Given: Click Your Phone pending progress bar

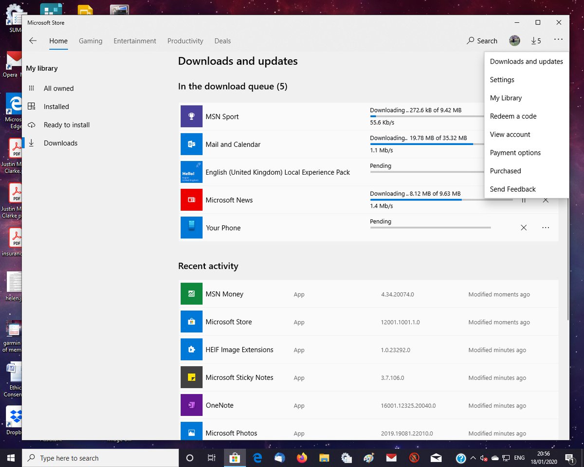Looking at the screenshot, I should (x=430, y=228).
